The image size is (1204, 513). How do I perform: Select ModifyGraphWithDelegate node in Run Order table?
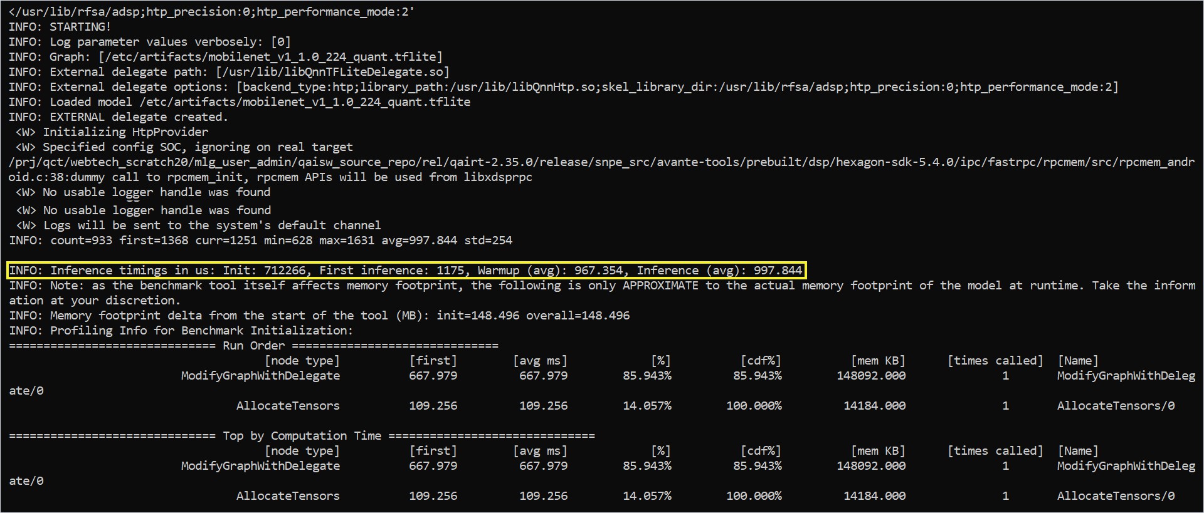pyautogui.click(x=260, y=376)
